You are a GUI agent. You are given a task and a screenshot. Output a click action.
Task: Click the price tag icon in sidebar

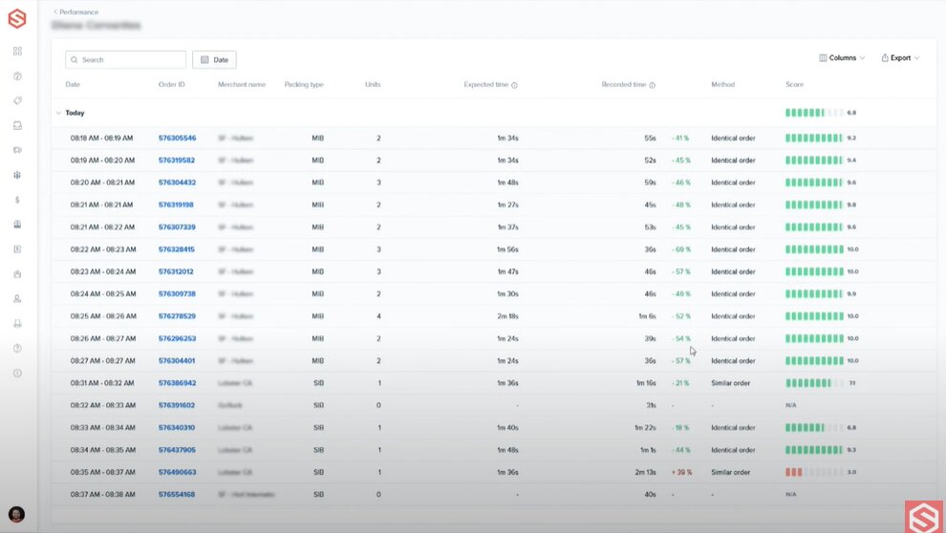click(x=17, y=100)
